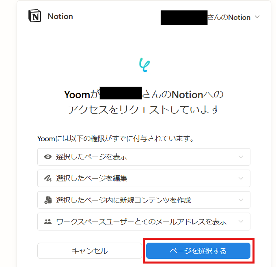This screenshot has width=276, height=267.
Task: Click the pencil icon beside 選択したページを編集
Action: (x=48, y=178)
